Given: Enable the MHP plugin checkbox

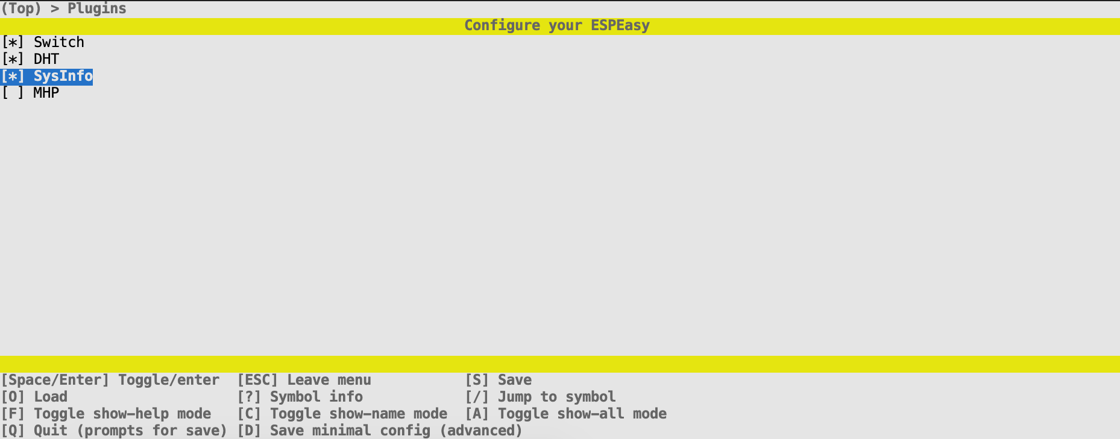Looking at the screenshot, I should tap(13, 93).
